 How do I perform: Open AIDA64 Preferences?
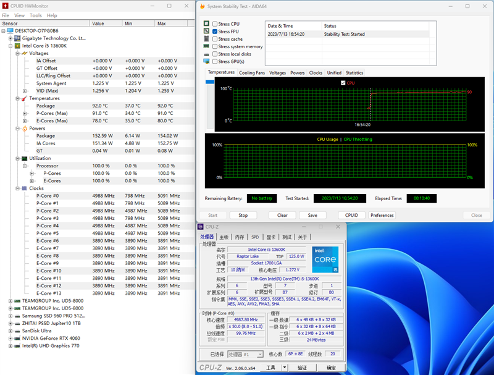pyautogui.click(x=382, y=215)
